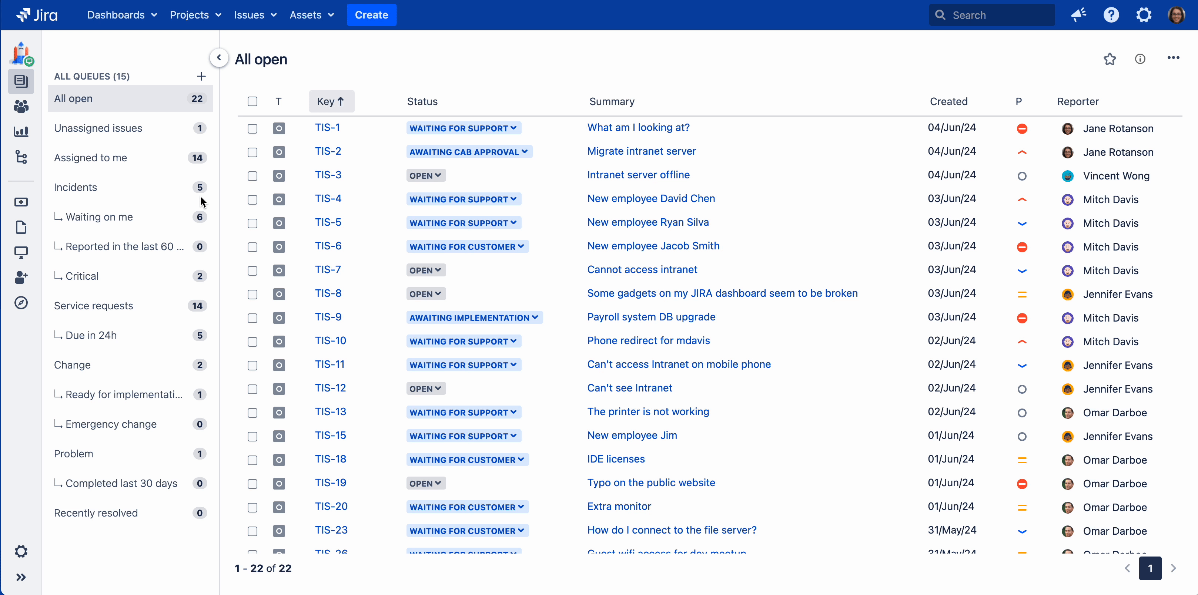Screen dimensions: 1198x595
Task: Toggle checkbox for TIS-3 issue row
Action: point(252,175)
